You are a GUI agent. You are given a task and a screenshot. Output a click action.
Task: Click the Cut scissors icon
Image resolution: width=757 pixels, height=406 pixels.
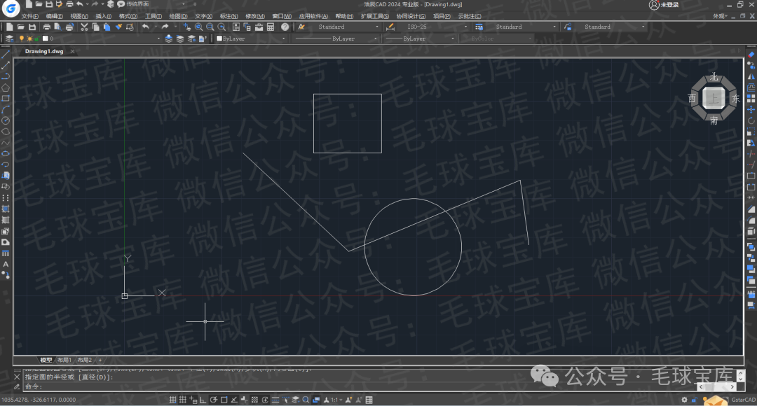point(84,27)
